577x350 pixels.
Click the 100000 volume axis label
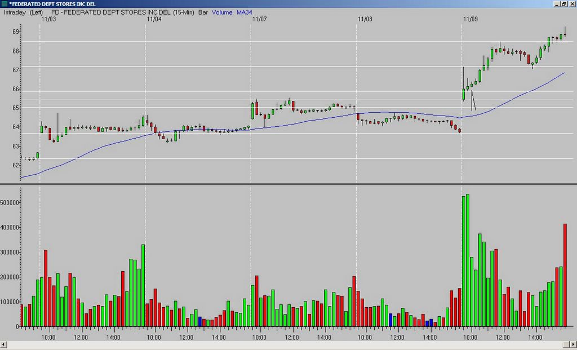click(x=10, y=302)
